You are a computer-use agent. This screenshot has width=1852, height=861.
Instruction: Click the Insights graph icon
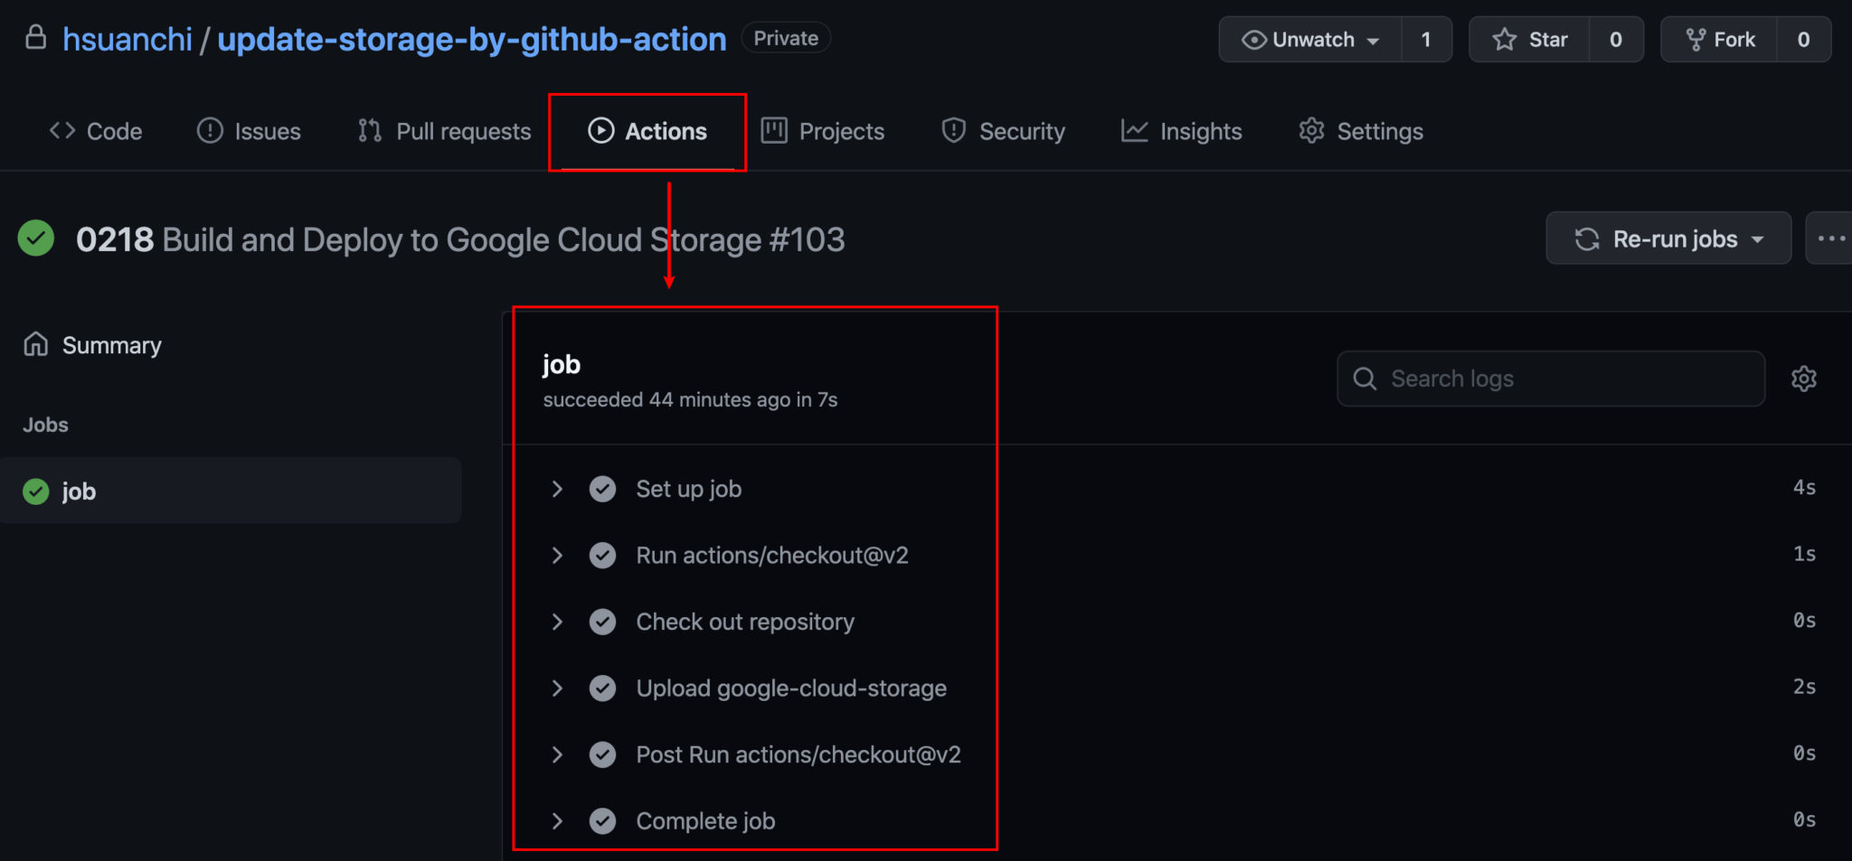click(1134, 131)
